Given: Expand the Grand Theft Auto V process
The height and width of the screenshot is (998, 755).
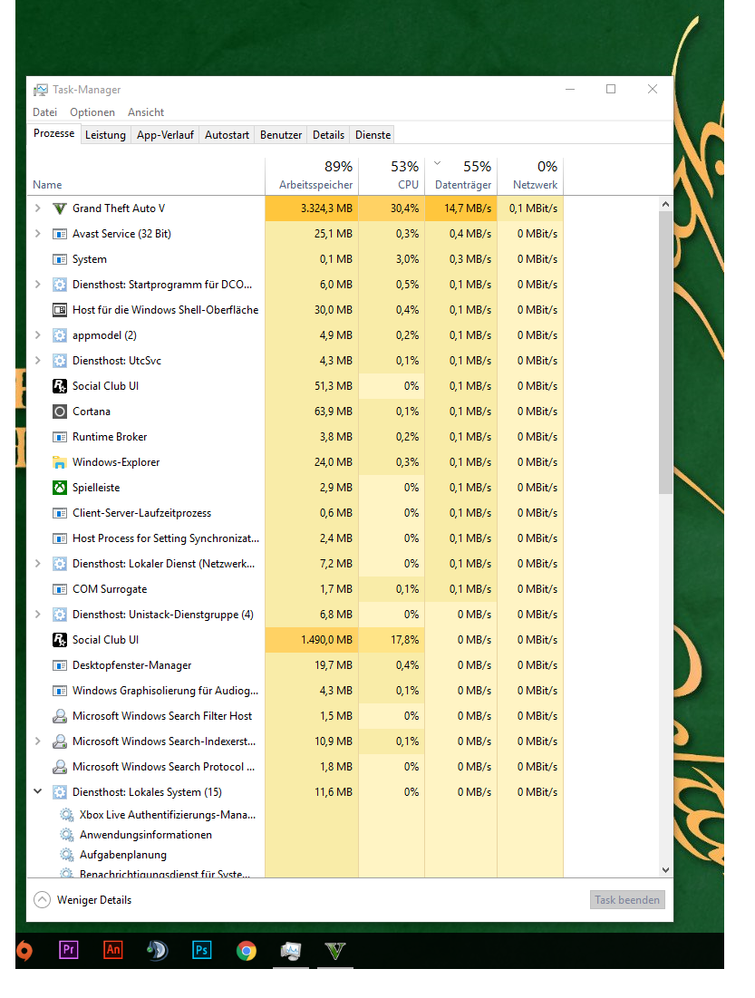Looking at the screenshot, I should click(37, 208).
